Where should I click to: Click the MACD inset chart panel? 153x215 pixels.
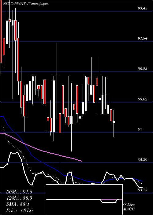tap(84, 200)
